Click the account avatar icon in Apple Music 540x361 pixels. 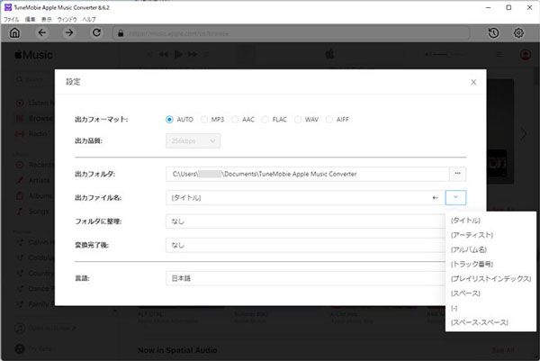526,54
